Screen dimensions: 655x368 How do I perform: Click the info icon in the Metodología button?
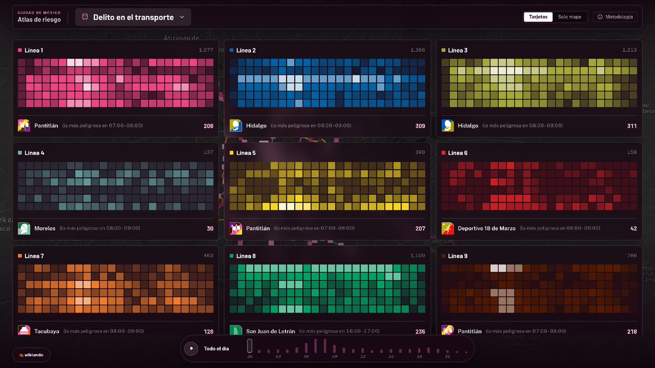point(600,17)
